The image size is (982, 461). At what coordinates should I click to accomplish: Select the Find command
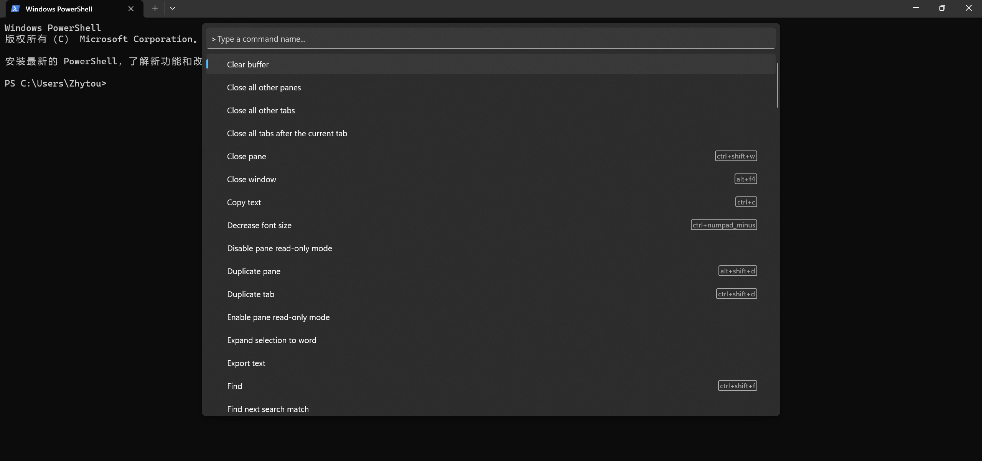tap(491, 386)
